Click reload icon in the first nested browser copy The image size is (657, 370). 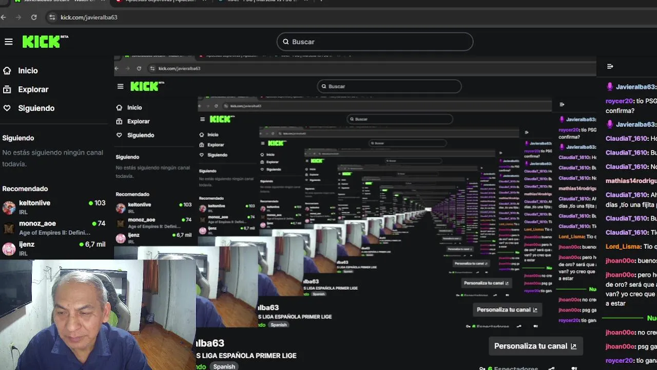pos(139,68)
